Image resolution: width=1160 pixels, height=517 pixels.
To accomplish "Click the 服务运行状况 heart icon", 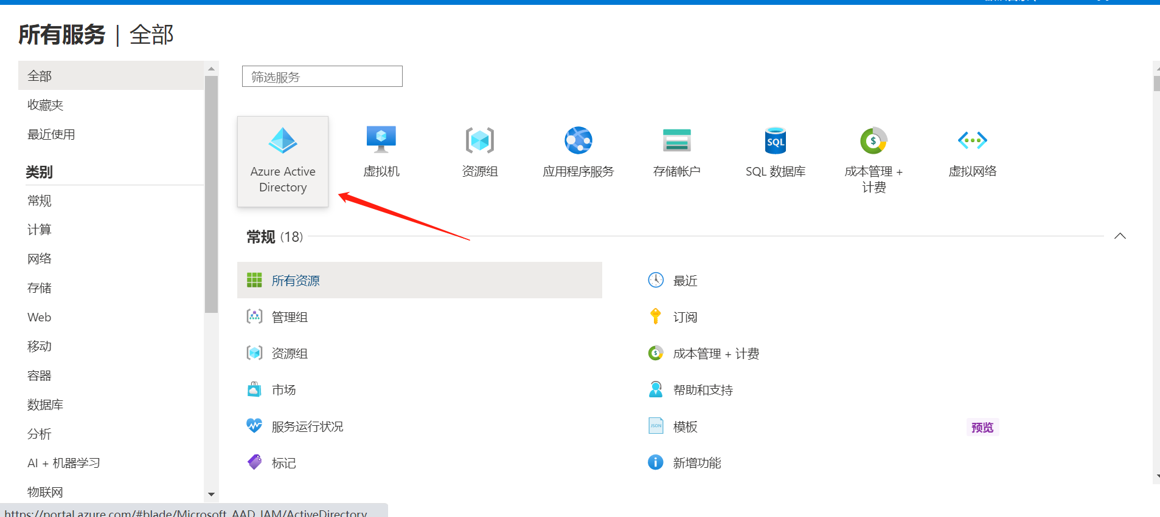I will (254, 425).
